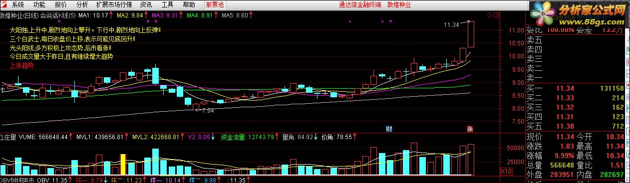The image size is (630, 183).
Task: Open the 系统 menu
Action: [x=17, y=4]
